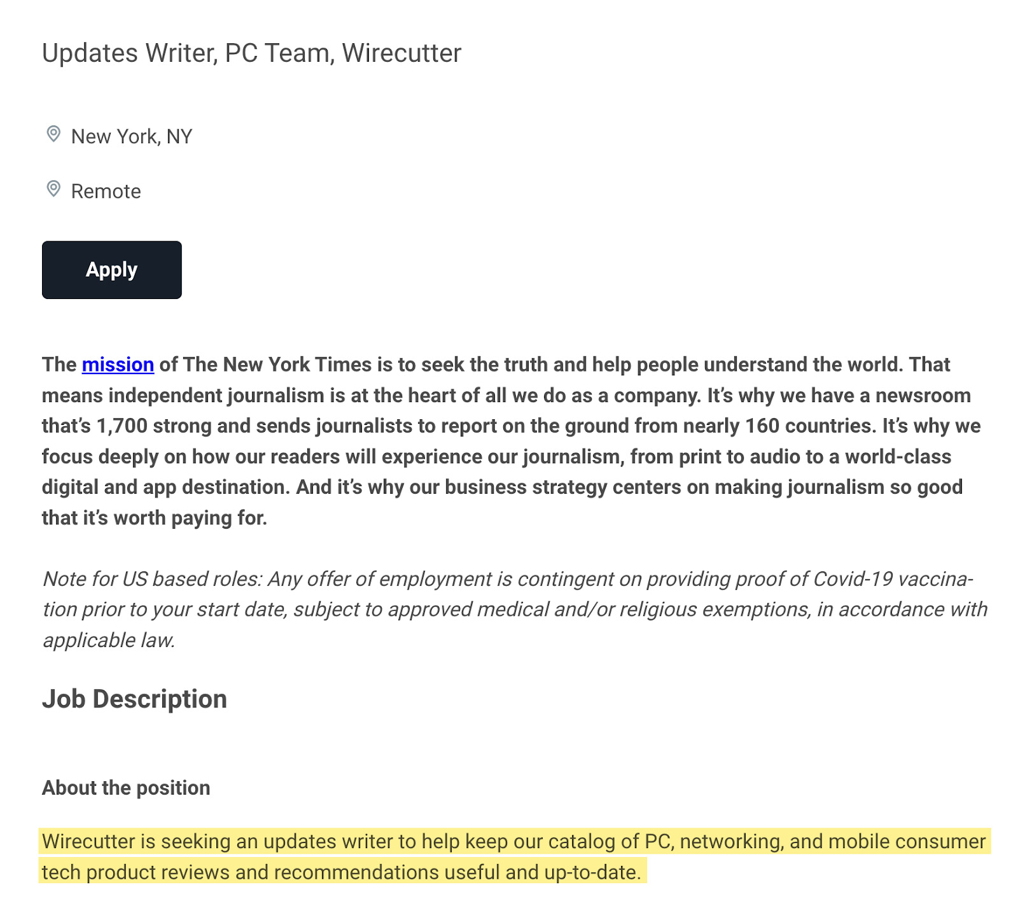Screen dimensions: 1018x906
Task: Click the phrase applicable law in the note
Action: click(x=109, y=639)
